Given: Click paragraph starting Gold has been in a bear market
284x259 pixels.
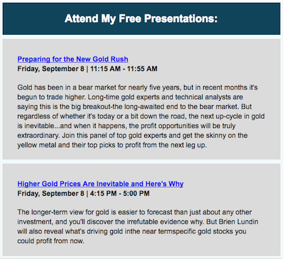Looking at the screenshot, I should (141, 116).
